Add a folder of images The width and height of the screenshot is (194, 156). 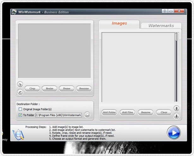(x=109, y=112)
